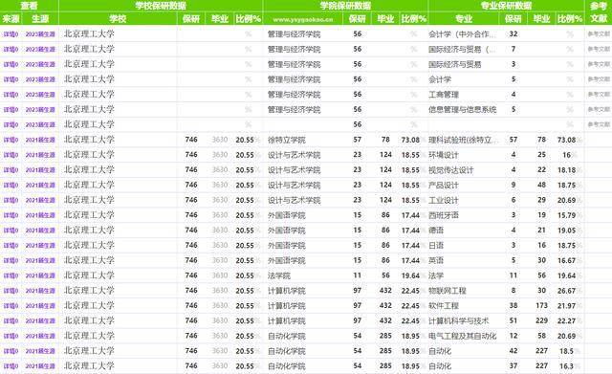
Task: Click 保研 header under 学校保研数据
Action: click(191, 19)
